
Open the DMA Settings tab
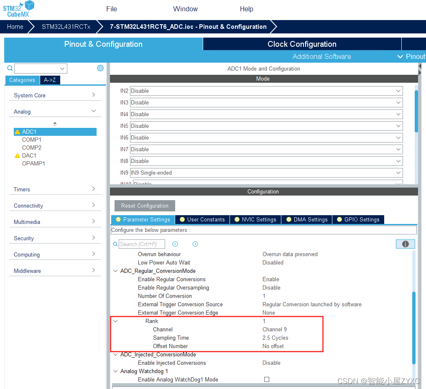pos(307,219)
